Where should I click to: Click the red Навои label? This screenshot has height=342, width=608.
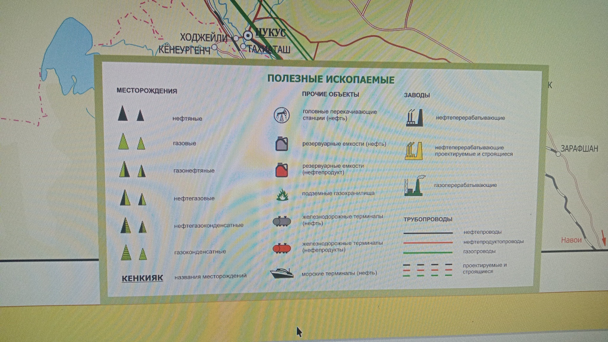coord(571,240)
